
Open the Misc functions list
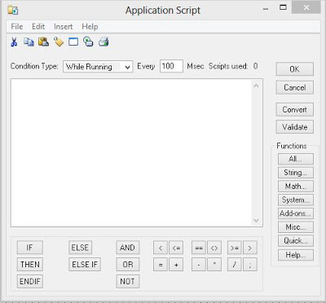coord(296,227)
